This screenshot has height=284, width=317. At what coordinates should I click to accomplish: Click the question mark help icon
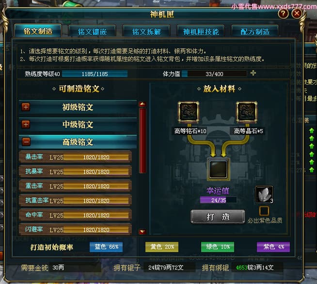pos(283,14)
